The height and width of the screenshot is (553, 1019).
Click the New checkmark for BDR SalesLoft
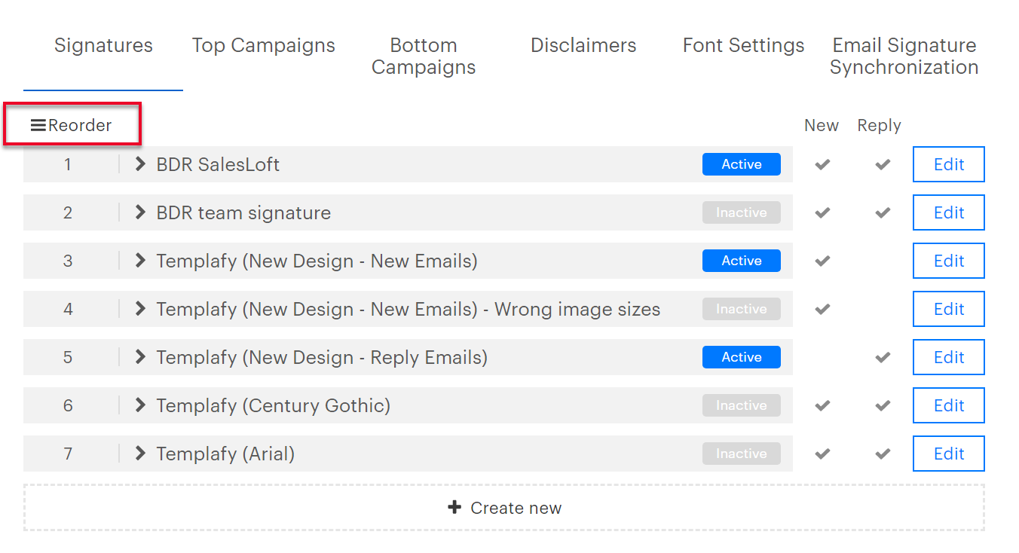tap(822, 163)
